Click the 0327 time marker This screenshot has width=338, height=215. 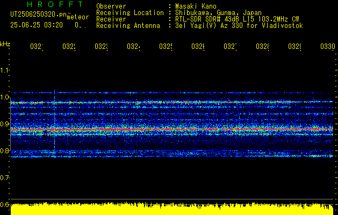[x=230, y=47]
